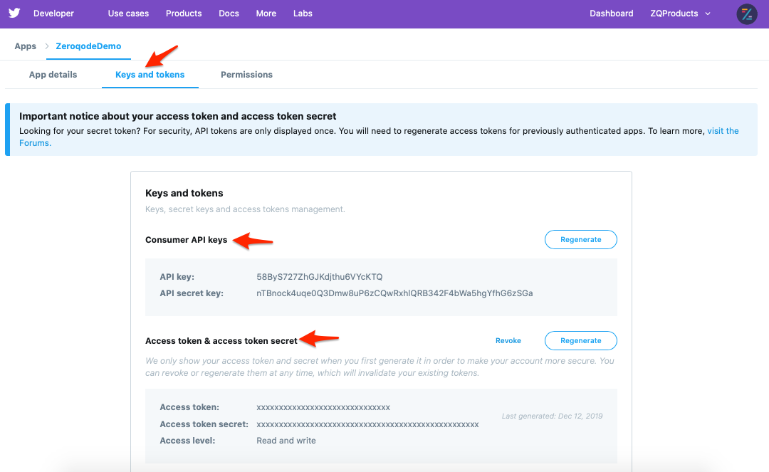Open the ZQ profile avatar
The image size is (769, 472).
[x=746, y=14]
